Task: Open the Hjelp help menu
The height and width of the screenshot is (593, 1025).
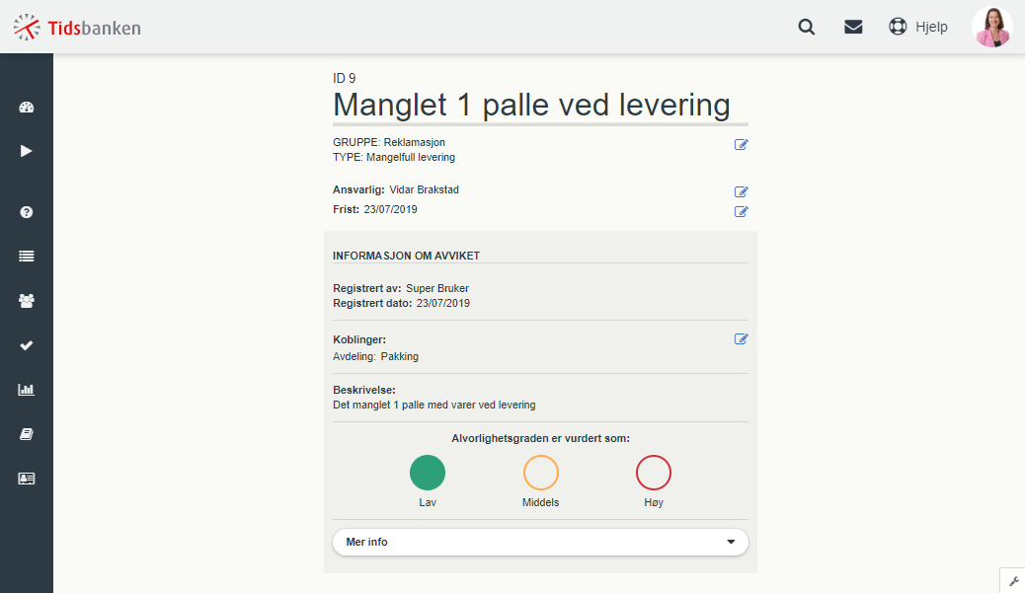Action: pos(917,27)
